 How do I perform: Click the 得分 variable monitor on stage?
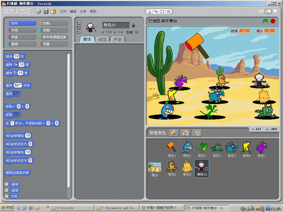266,31
